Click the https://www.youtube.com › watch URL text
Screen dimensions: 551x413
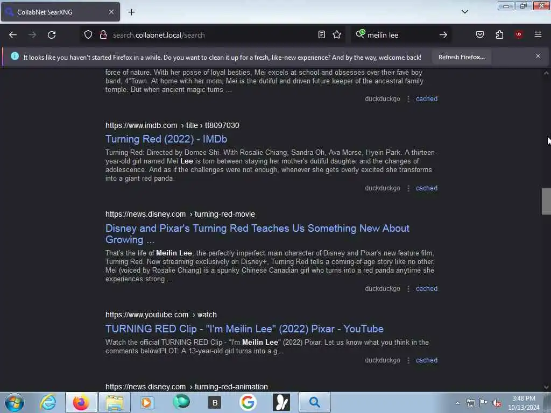point(161,315)
